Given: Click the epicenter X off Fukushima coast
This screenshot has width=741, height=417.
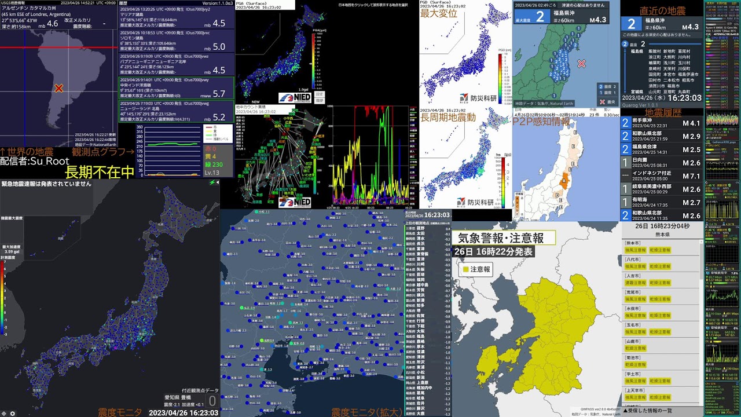Looking at the screenshot, I should 581,64.
